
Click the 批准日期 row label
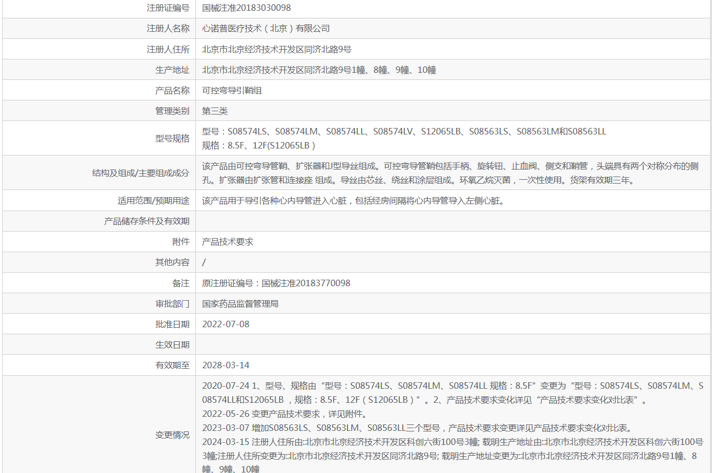click(x=172, y=325)
